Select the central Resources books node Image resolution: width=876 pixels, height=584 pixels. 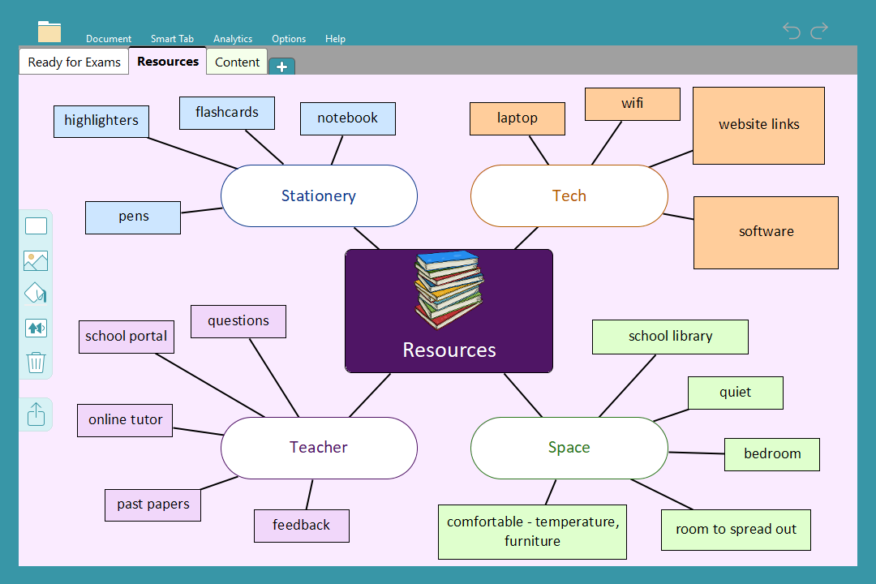pos(449,311)
